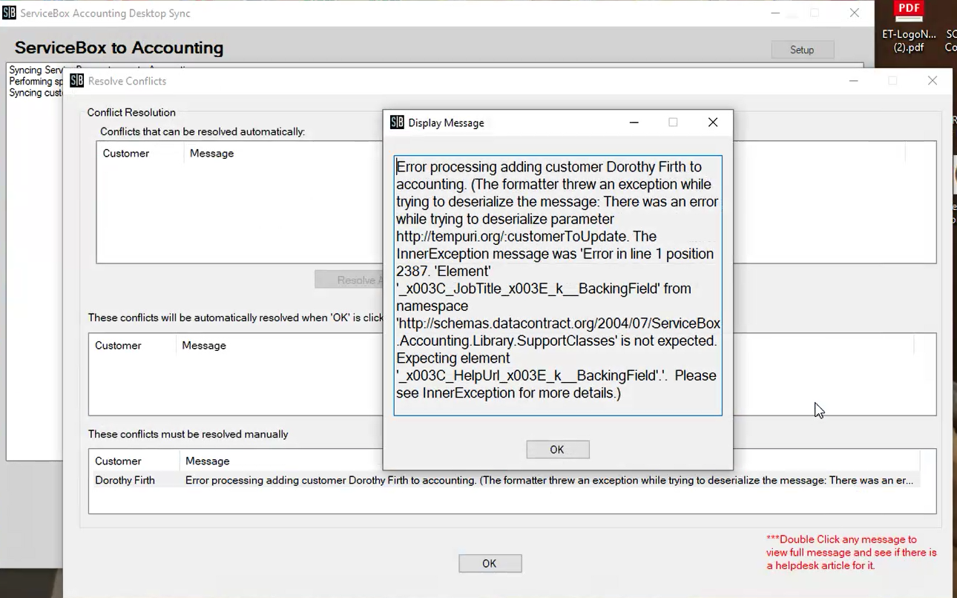The image size is (957, 598).
Task: Click 'These conflicts must be resolved manually' label
Action: click(188, 434)
